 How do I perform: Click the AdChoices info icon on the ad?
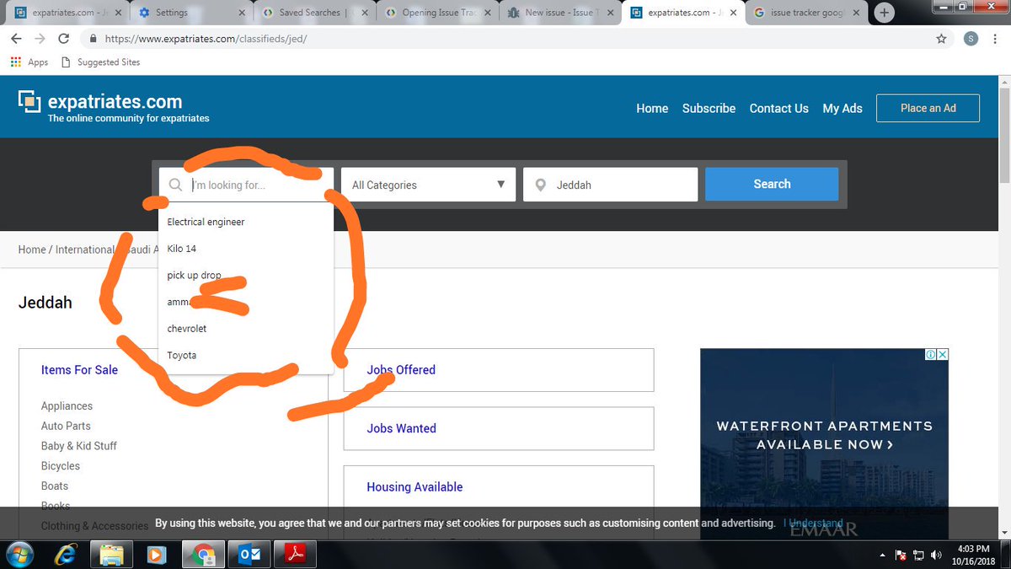click(x=931, y=355)
